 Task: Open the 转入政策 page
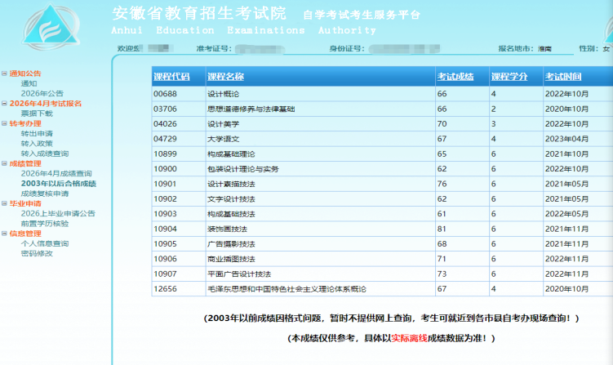[37, 143]
